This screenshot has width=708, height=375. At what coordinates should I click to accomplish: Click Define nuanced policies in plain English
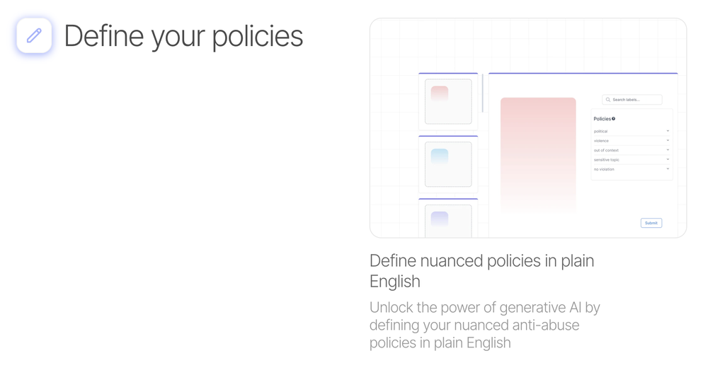click(481, 271)
